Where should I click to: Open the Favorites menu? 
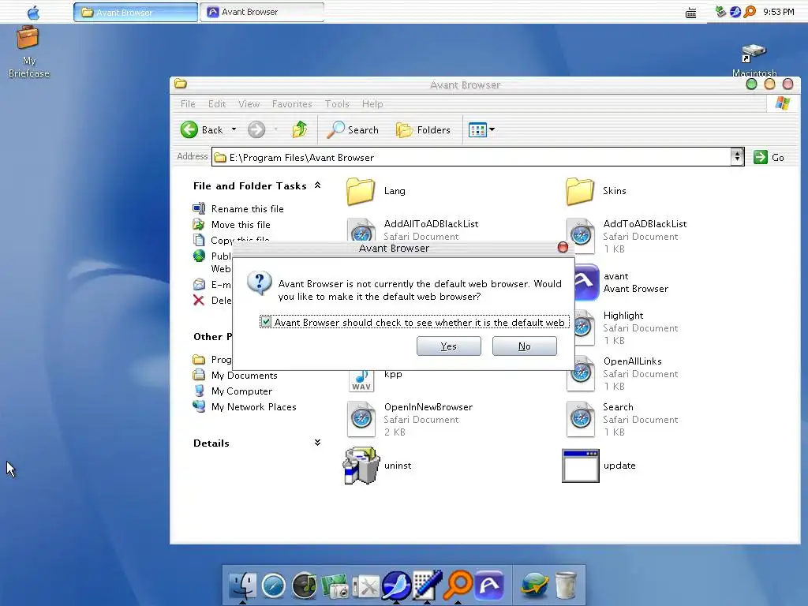292,104
